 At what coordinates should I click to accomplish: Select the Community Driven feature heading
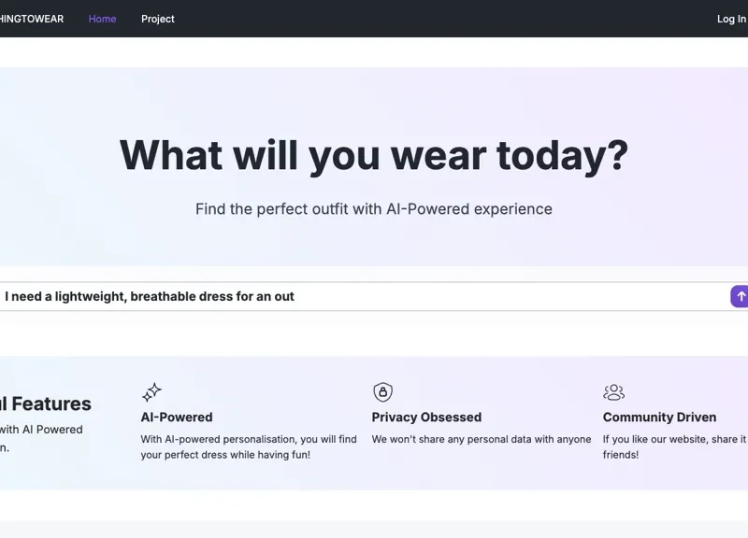(659, 418)
